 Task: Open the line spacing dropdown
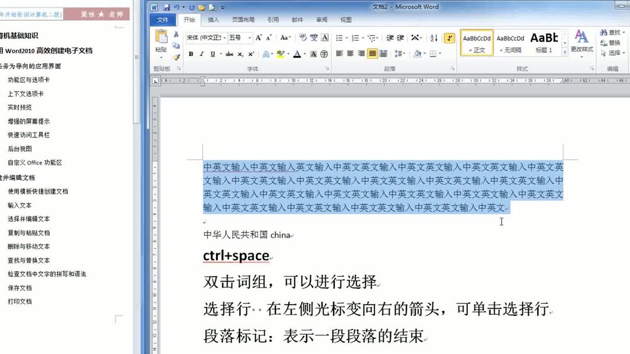pyautogui.click(x=401, y=54)
